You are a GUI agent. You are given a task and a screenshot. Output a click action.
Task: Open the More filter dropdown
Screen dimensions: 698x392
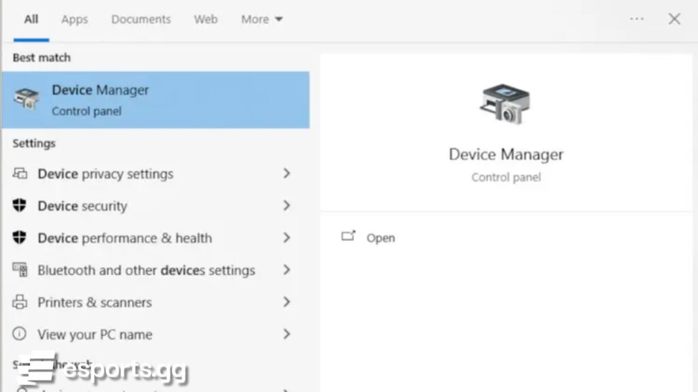pos(262,19)
